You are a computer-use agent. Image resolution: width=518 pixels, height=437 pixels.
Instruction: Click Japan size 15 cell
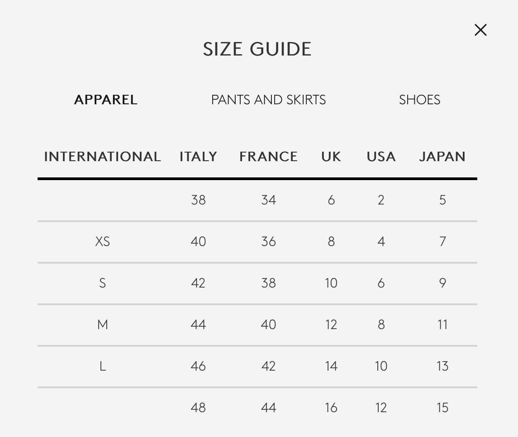pyautogui.click(x=442, y=408)
